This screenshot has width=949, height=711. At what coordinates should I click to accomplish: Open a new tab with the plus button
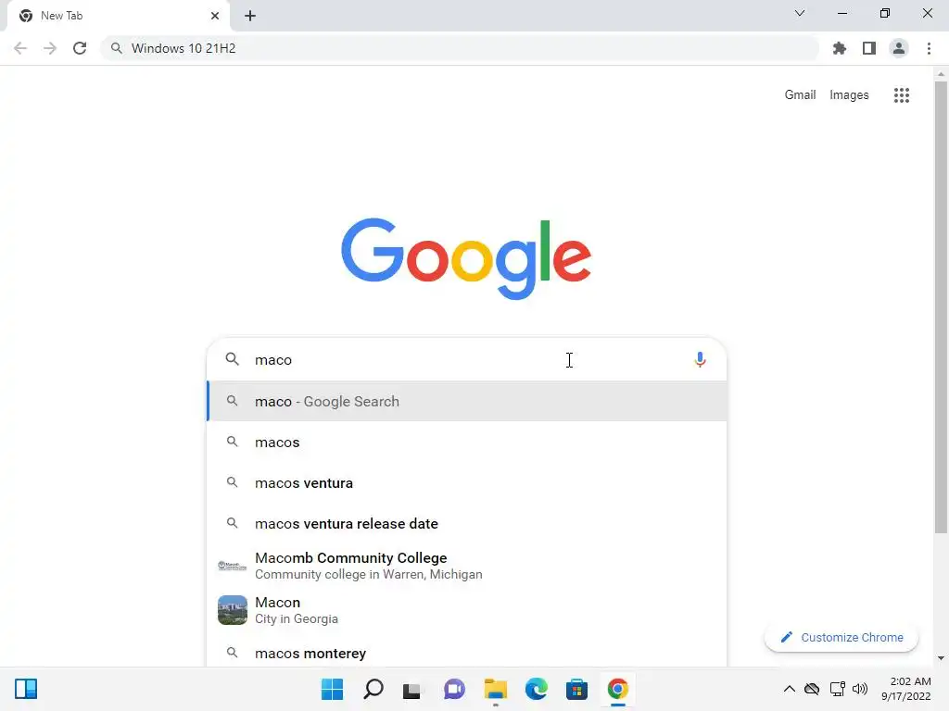tap(250, 16)
